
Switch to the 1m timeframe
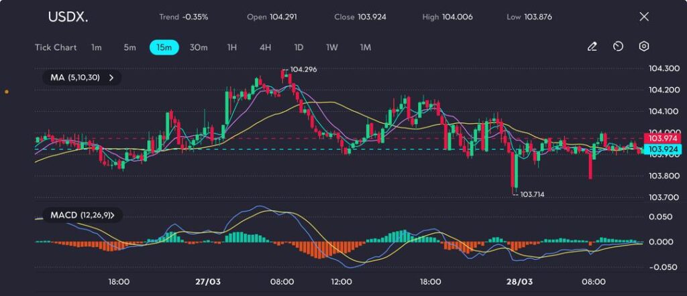tap(97, 48)
